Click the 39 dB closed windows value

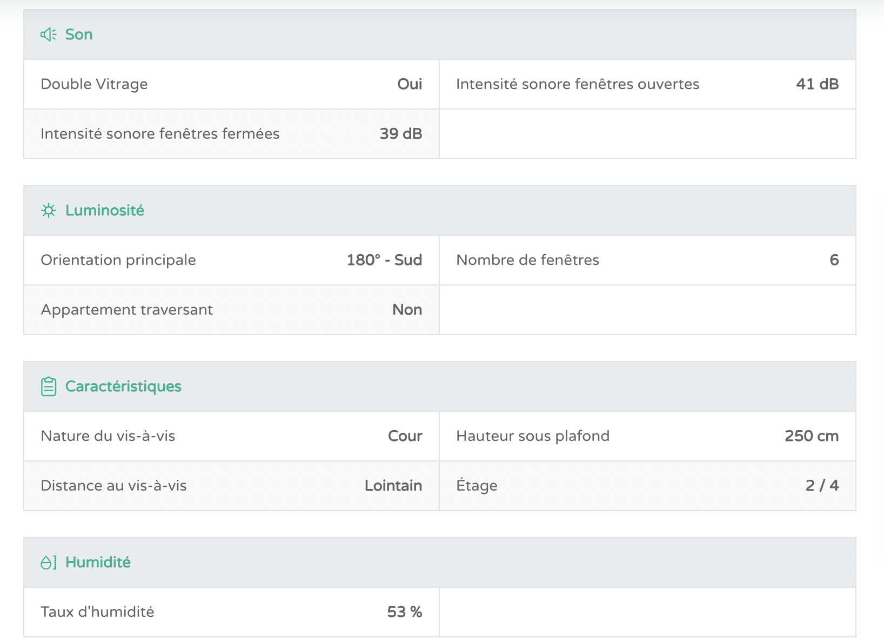[400, 134]
